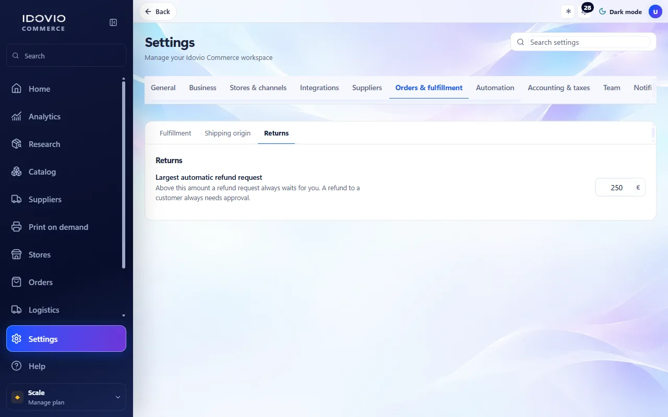
Task: Collapse the sidebar panel icon
Action: coord(113,22)
